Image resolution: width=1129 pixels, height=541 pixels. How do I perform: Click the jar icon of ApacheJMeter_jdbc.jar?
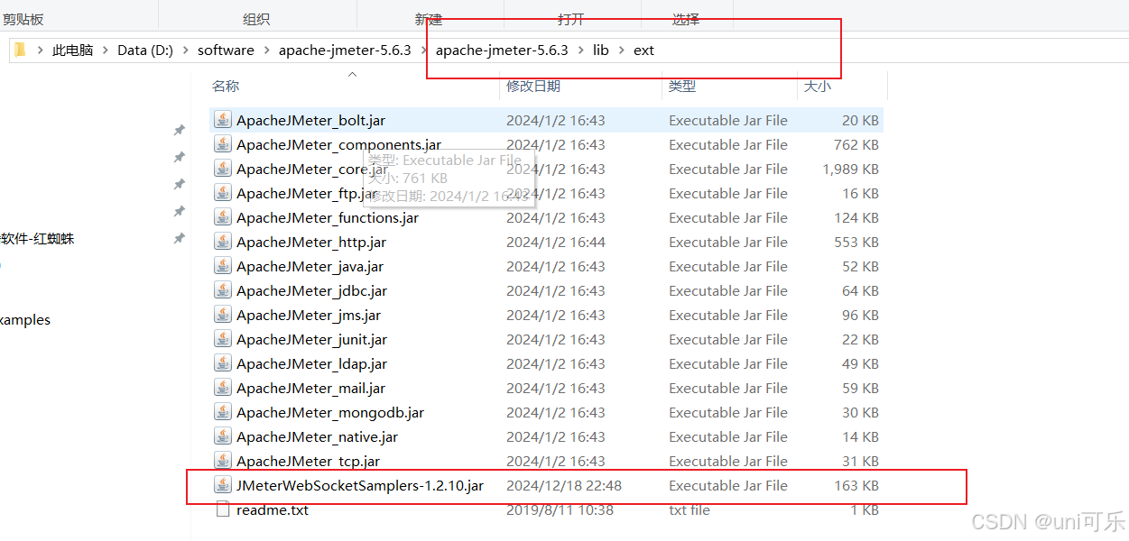[x=223, y=290]
